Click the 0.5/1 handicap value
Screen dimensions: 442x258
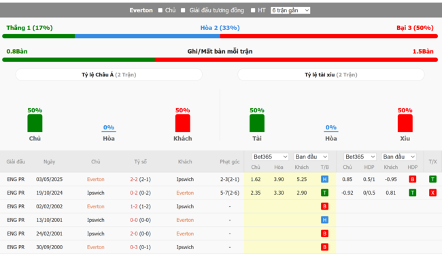tap(369, 179)
